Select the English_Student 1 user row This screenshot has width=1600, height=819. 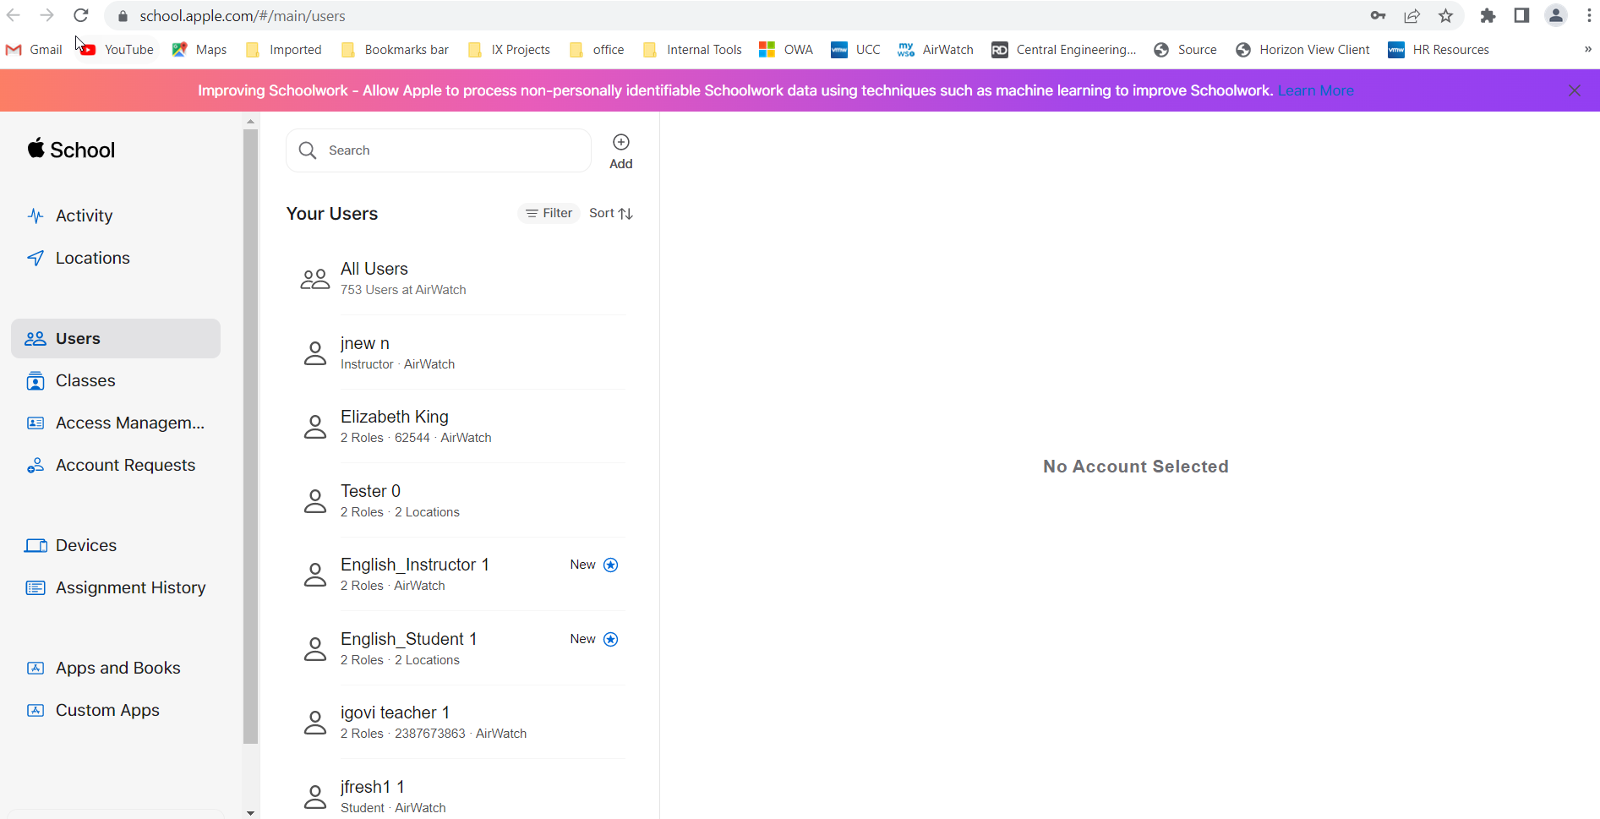pos(463,648)
